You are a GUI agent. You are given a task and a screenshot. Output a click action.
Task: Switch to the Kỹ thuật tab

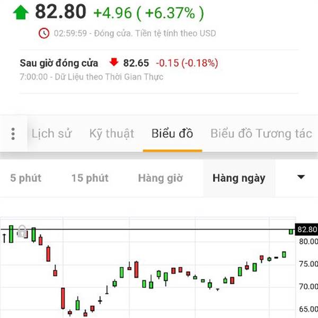click(112, 134)
